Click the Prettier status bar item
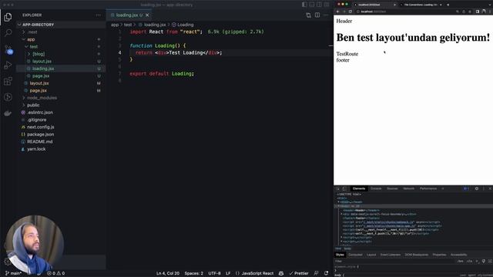Viewport: 493px width, 277px height. pos(299,273)
